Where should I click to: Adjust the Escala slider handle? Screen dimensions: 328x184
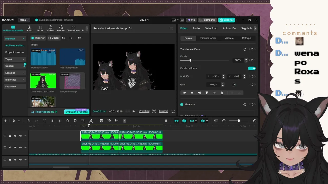(190, 60)
